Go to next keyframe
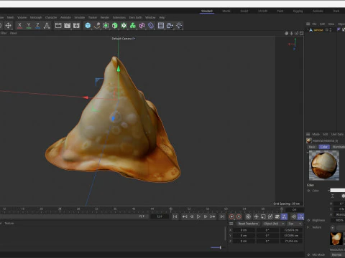 tap(213, 216)
